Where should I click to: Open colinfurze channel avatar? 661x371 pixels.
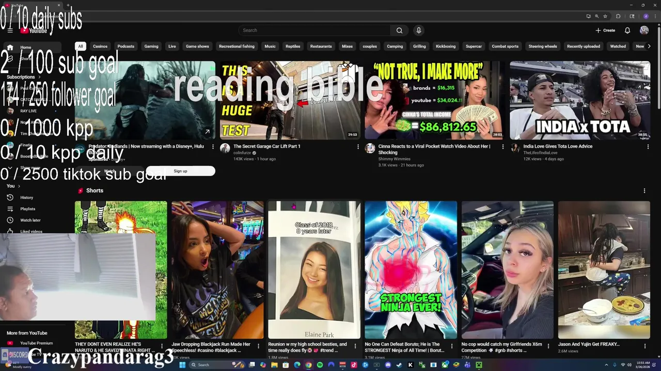click(x=225, y=148)
